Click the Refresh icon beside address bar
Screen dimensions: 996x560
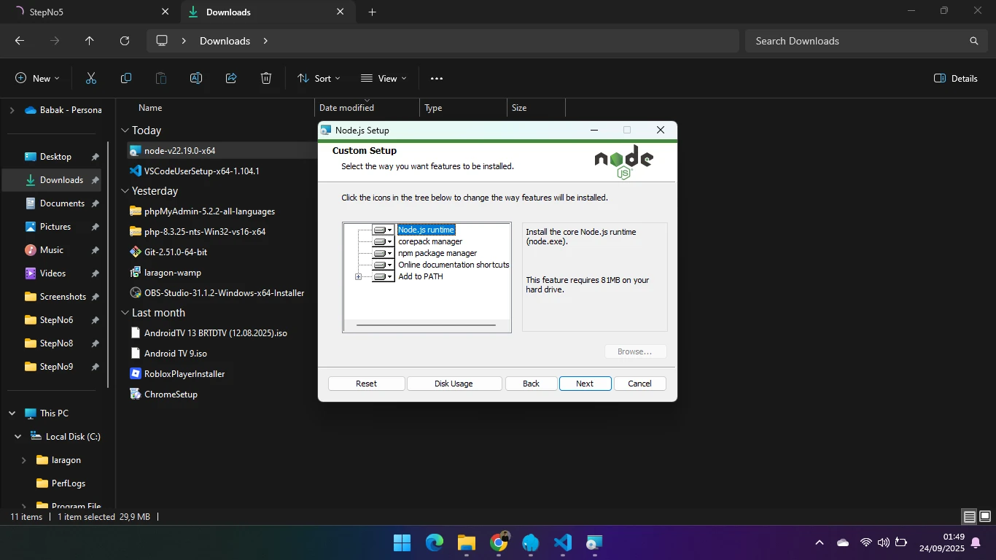point(125,41)
